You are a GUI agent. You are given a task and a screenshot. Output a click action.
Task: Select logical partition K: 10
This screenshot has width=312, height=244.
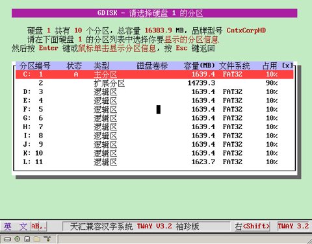(155, 153)
